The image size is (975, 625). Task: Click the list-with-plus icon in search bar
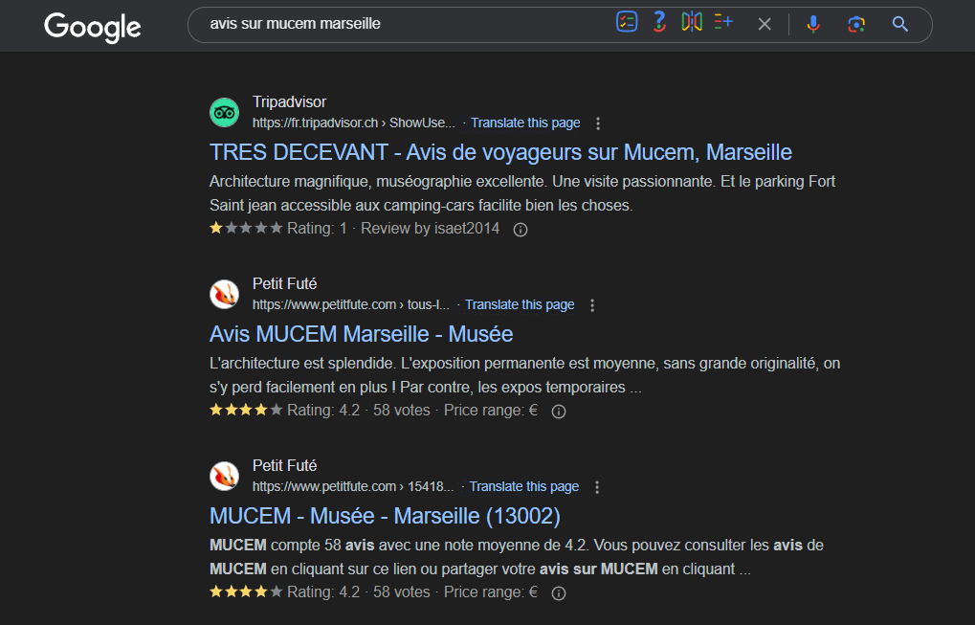[x=722, y=23]
